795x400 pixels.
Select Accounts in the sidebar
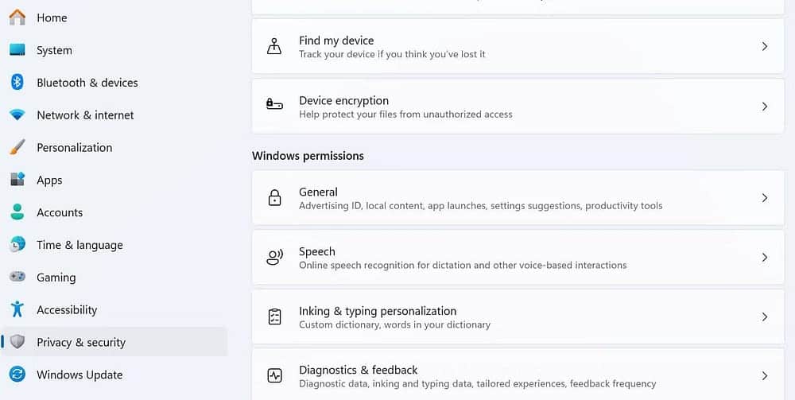60,212
